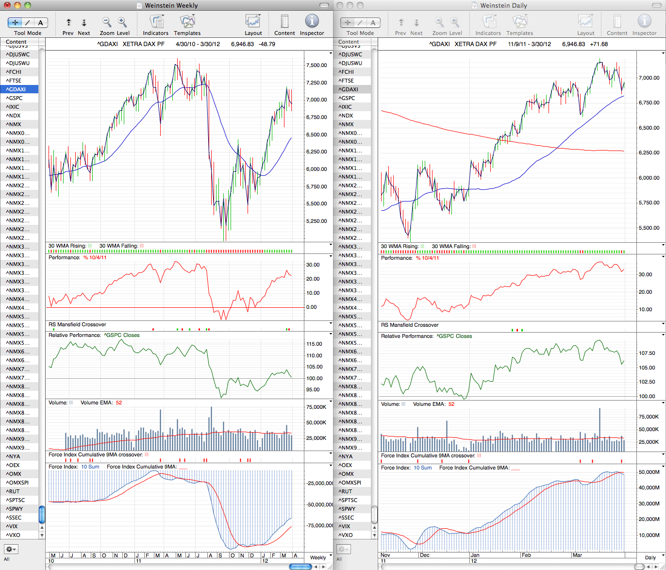Toggle Content panel in Weinstein Daily toolbar

point(617,21)
